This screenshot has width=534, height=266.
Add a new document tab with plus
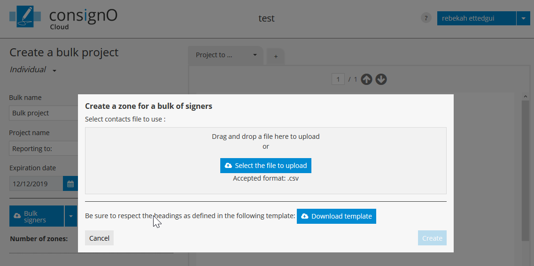pyautogui.click(x=276, y=56)
